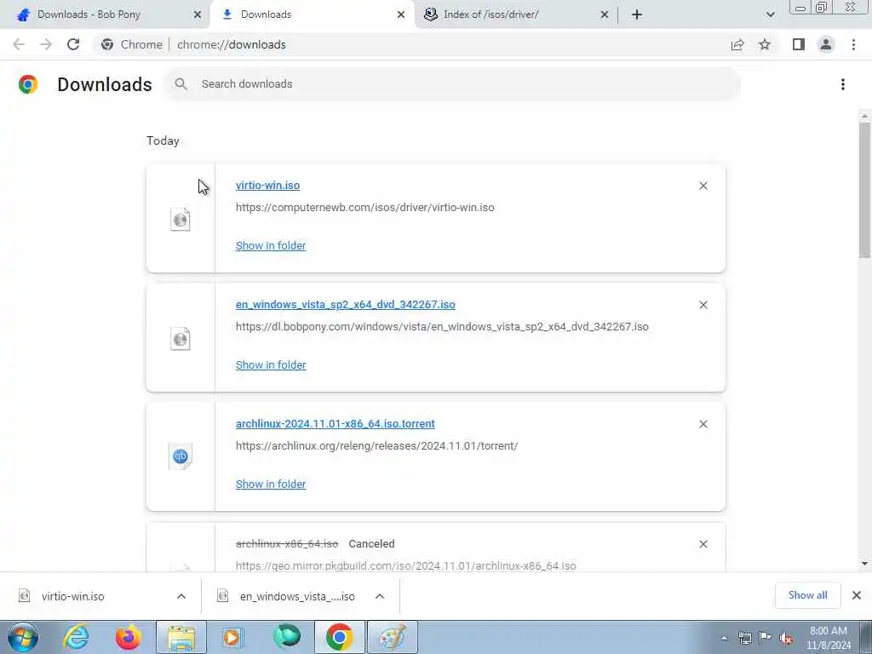872x654 pixels.
Task: Click the scrollbar down arrow
Action: 864,564
